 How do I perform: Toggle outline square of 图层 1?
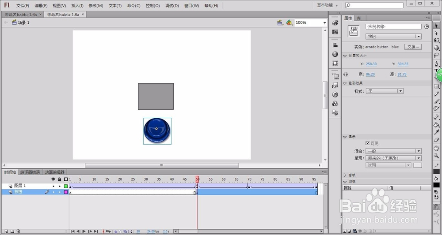coord(66,186)
